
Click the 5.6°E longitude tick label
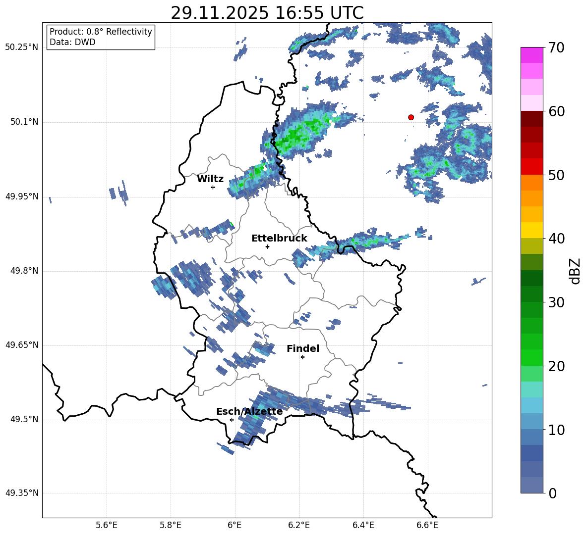coord(106,525)
